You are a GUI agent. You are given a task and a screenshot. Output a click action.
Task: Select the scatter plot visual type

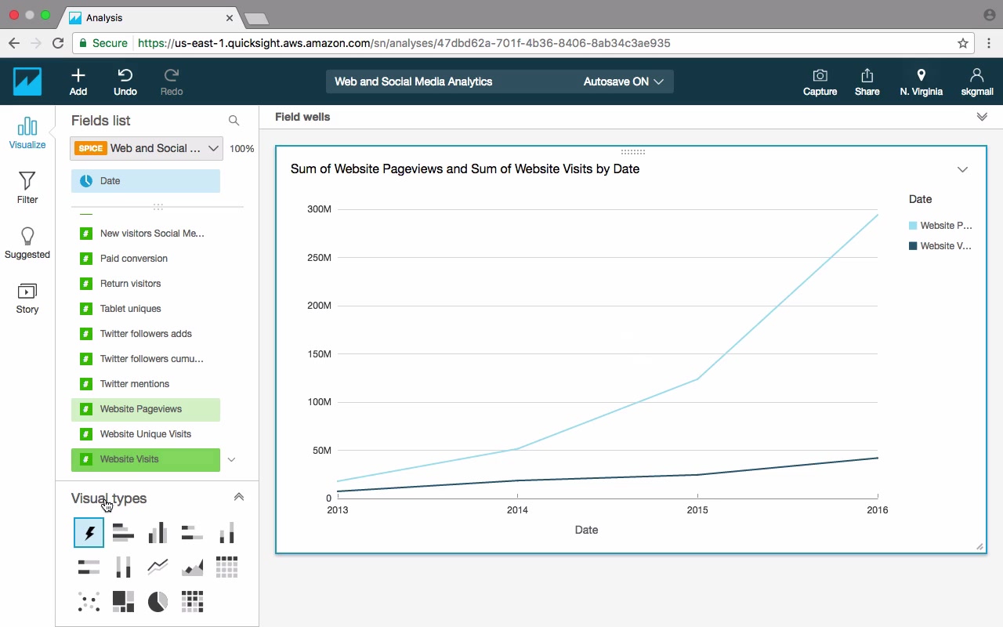(89, 601)
